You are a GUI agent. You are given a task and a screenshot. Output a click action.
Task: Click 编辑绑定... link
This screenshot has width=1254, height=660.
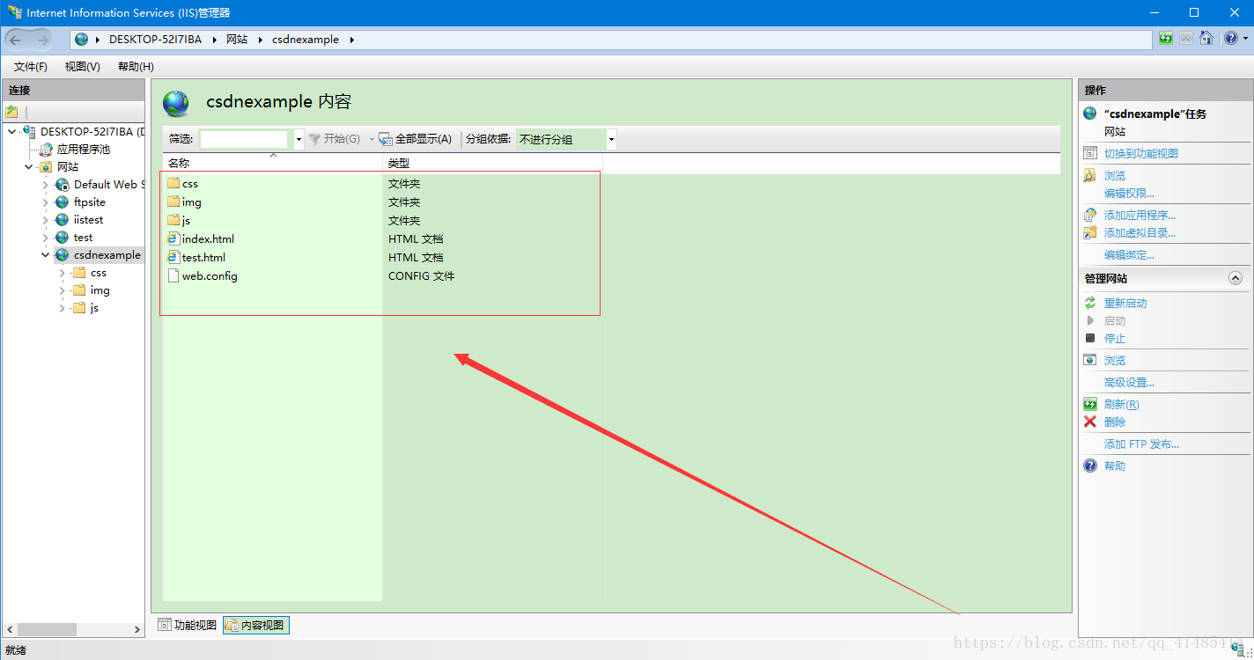pyautogui.click(x=1129, y=254)
